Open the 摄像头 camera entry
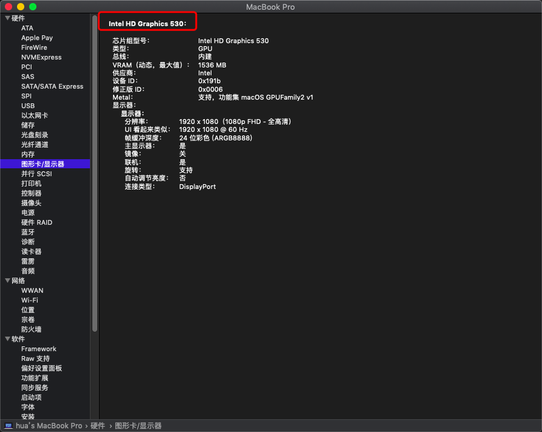This screenshot has width=542, height=432. (32, 203)
